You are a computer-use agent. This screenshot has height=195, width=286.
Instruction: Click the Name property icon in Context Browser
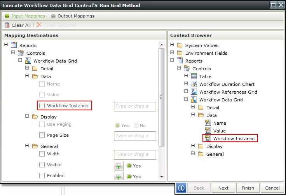pyautogui.click(x=208, y=123)
